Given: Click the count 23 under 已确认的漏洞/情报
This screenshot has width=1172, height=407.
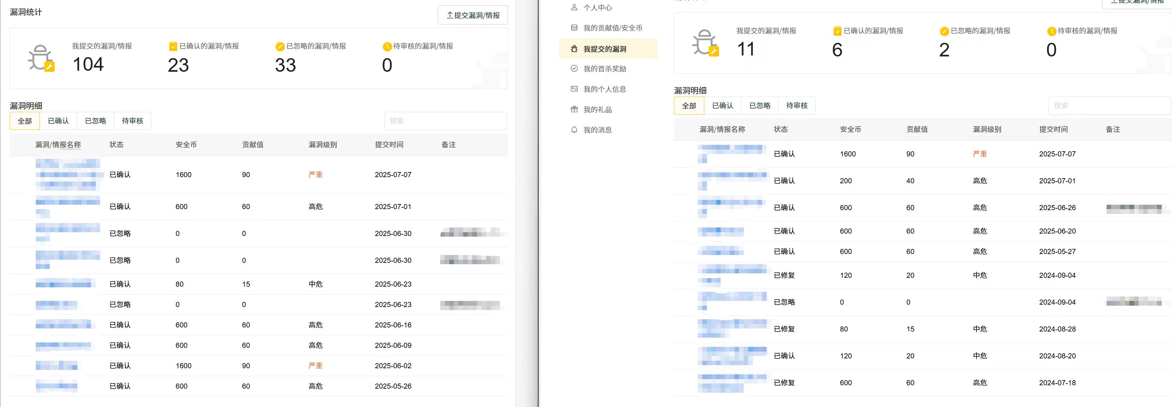Looking at the screenshot, I should [178, 65].
